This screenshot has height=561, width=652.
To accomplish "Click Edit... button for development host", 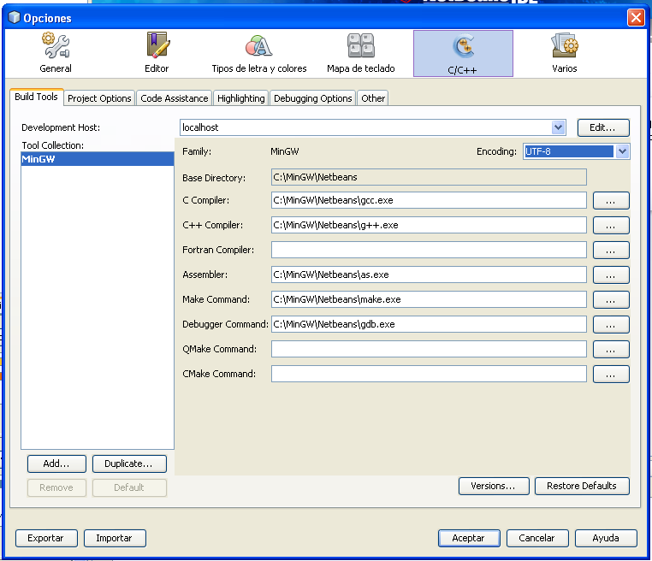I will pyautogui.click(x=603, y=127).
